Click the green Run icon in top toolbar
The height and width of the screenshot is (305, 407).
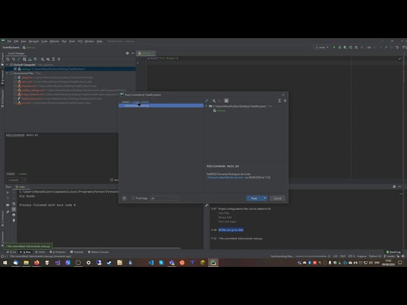334,48
